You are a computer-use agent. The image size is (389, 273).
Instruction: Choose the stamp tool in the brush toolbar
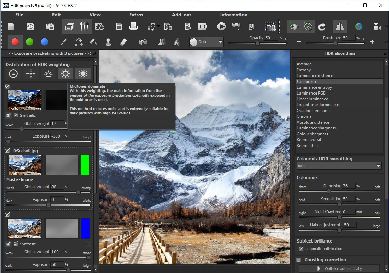point(108,42)
